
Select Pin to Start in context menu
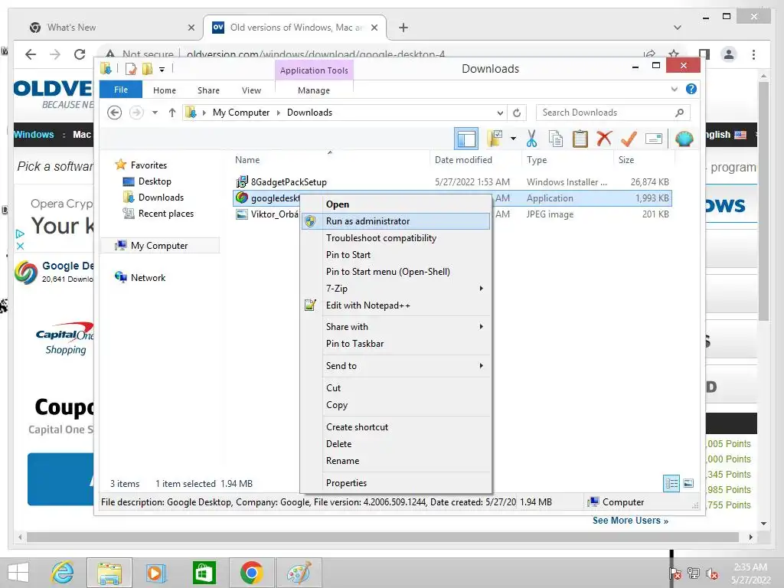(396, 254)
